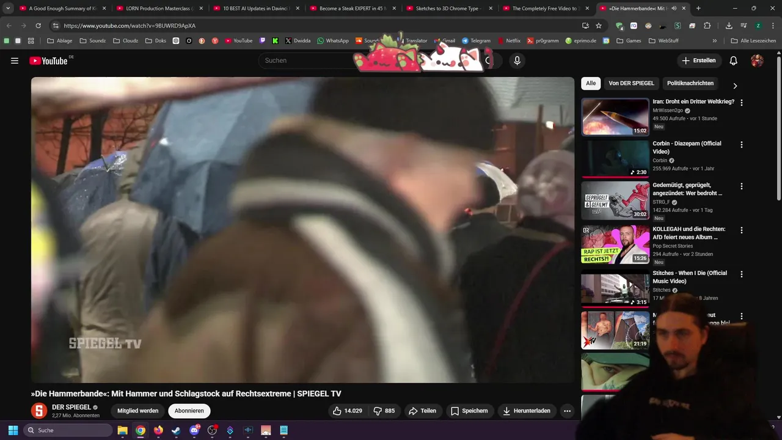782x440 pixels.
Task: Subscribe with the Abonnieren button
Action: coord(189,411)
